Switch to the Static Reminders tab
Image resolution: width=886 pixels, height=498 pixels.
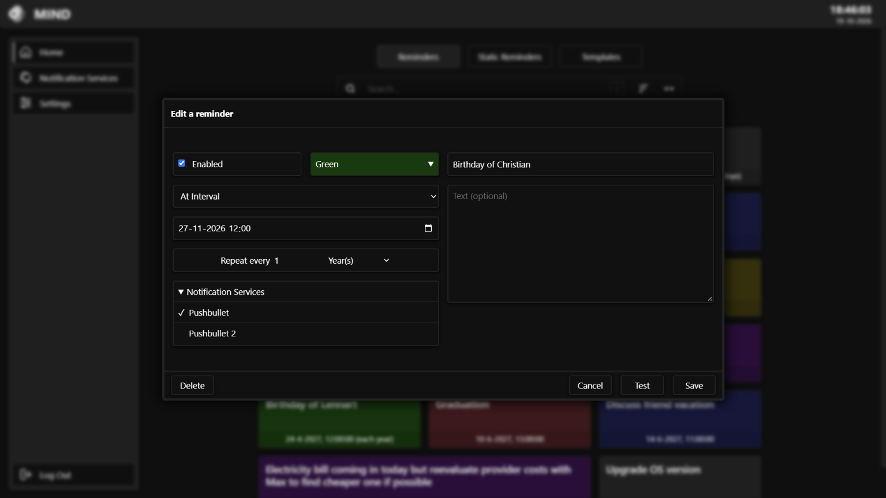510,57
